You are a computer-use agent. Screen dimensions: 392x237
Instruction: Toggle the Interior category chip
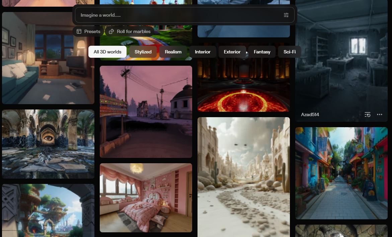203,52
